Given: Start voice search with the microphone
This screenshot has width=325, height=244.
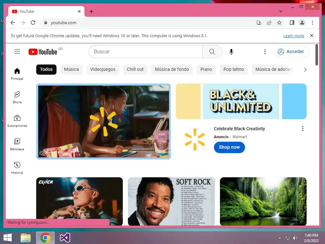Looking at the screenshot, I should (231, 52).
